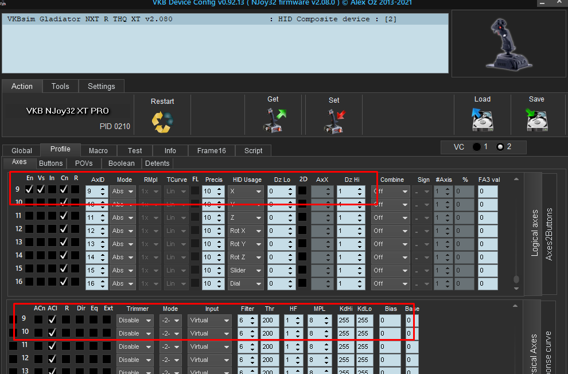Click logical axes scrollbar thumb
The width and height of the screenshot is (568, 374).
(516, 279)
